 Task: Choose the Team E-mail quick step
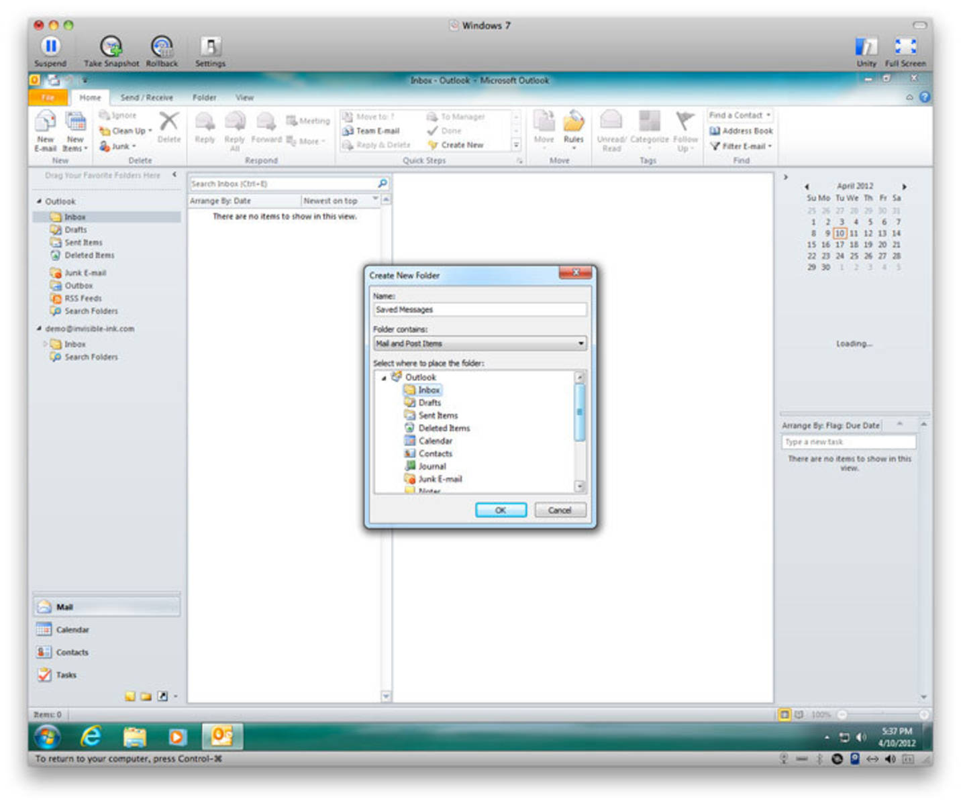click(x=371, y=131)
